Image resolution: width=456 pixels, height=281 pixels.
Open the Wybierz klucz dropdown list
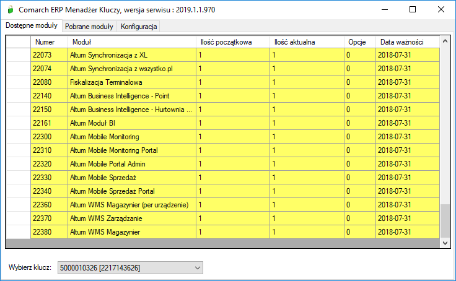[130, 267]
